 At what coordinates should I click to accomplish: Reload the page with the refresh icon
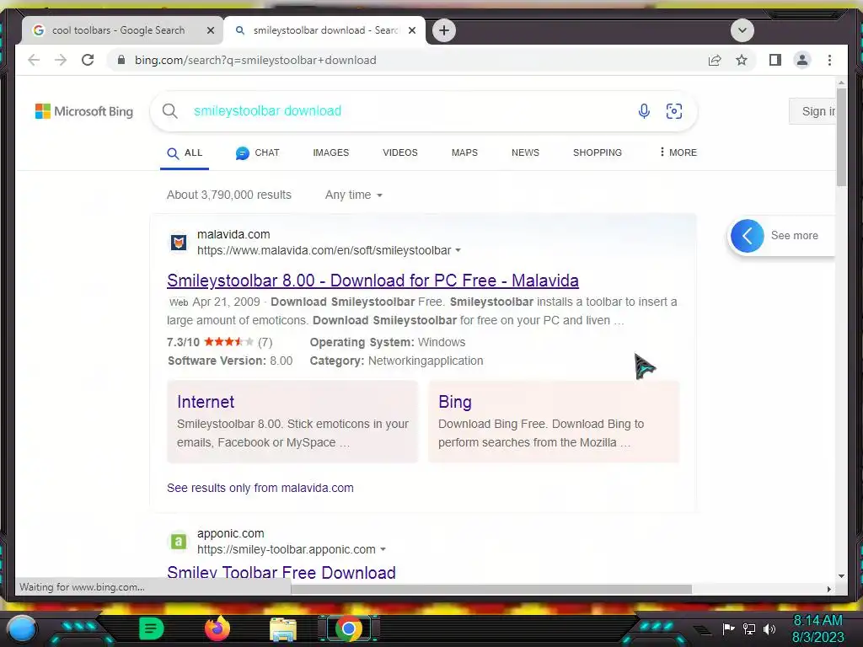[x=88, y=60]
